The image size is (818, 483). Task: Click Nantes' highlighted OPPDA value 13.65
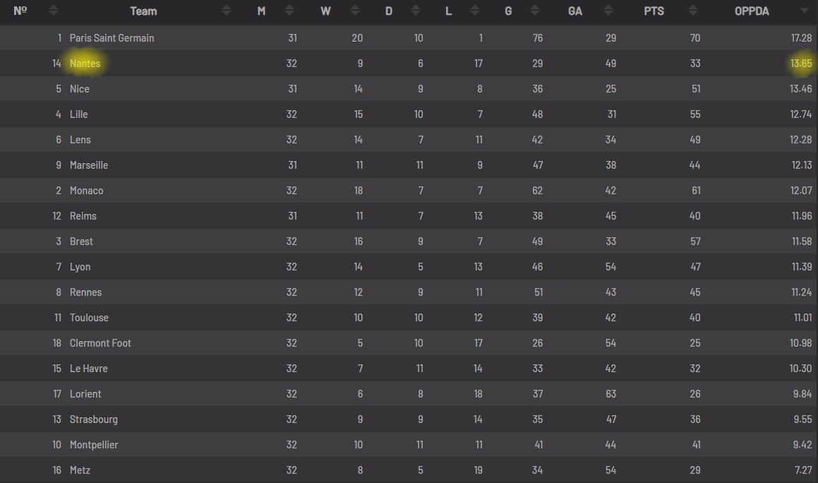point(801,64)
